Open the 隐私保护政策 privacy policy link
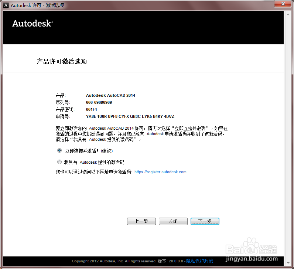 coord(199,261)
